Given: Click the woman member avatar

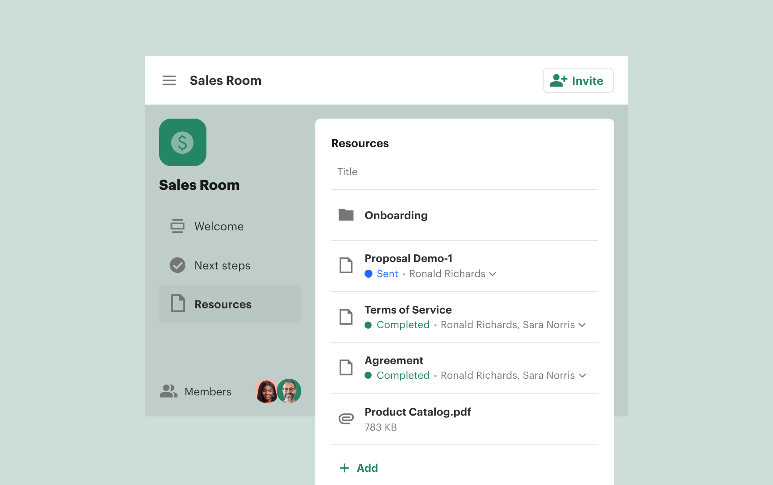Looking at the screenshot, I should click(266, 391).
